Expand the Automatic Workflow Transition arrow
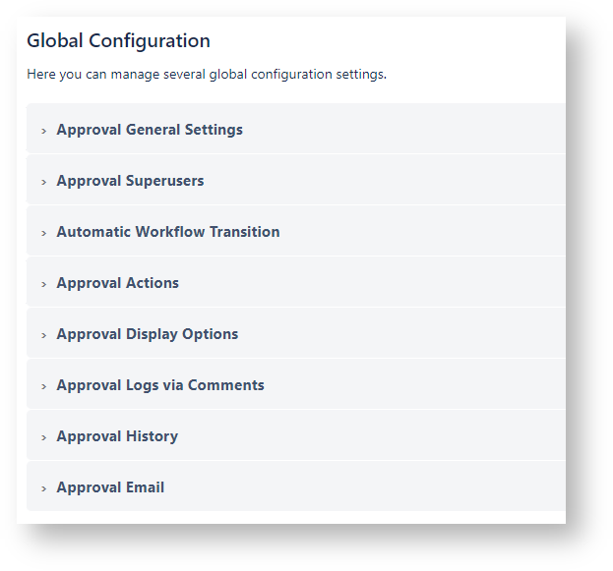 click(44, 233)
